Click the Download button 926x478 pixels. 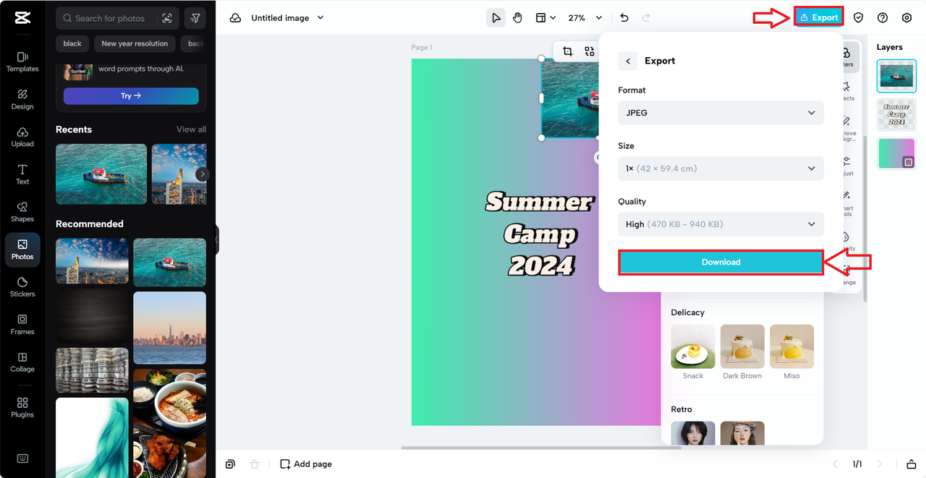coord(721,262)
